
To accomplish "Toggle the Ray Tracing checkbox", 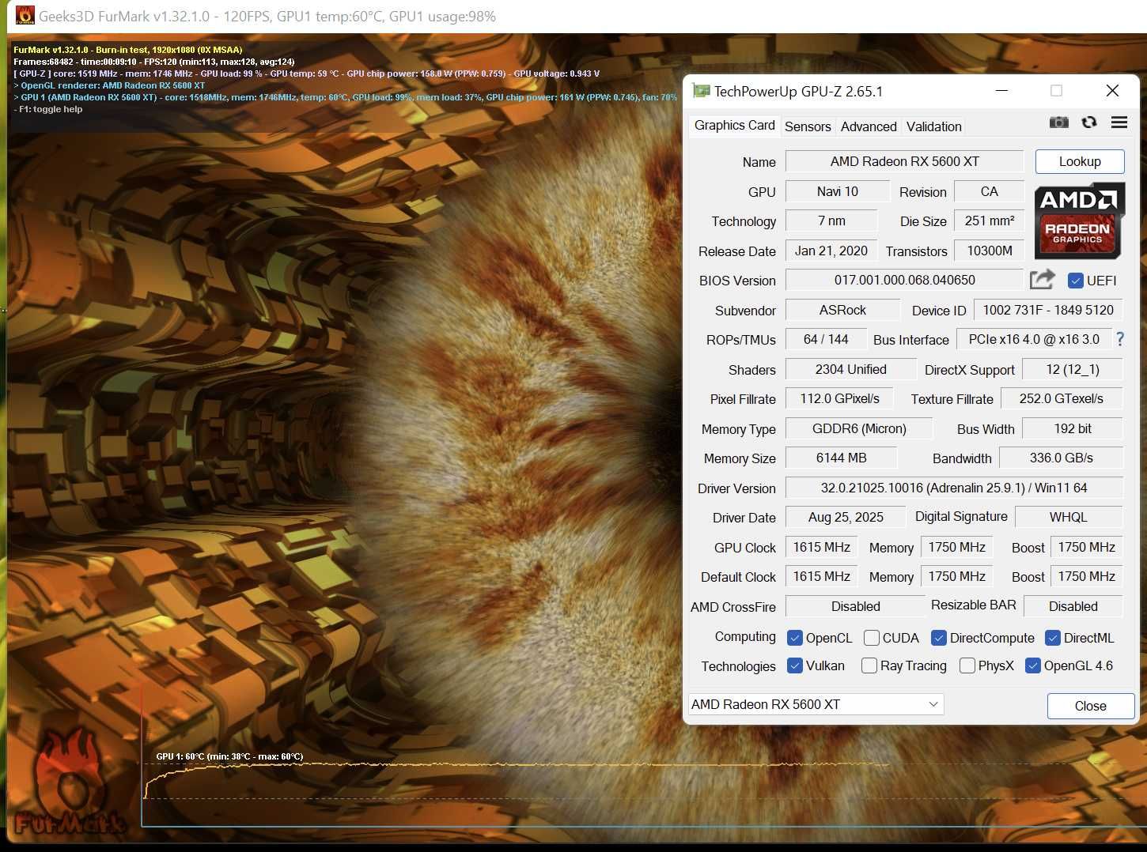I will [x=869, y=665].
